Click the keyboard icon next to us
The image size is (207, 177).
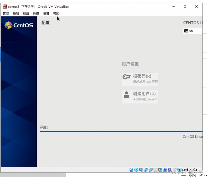tap(186, 31)
